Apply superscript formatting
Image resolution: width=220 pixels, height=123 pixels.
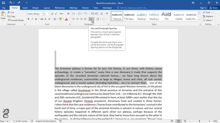coord(49,19)
